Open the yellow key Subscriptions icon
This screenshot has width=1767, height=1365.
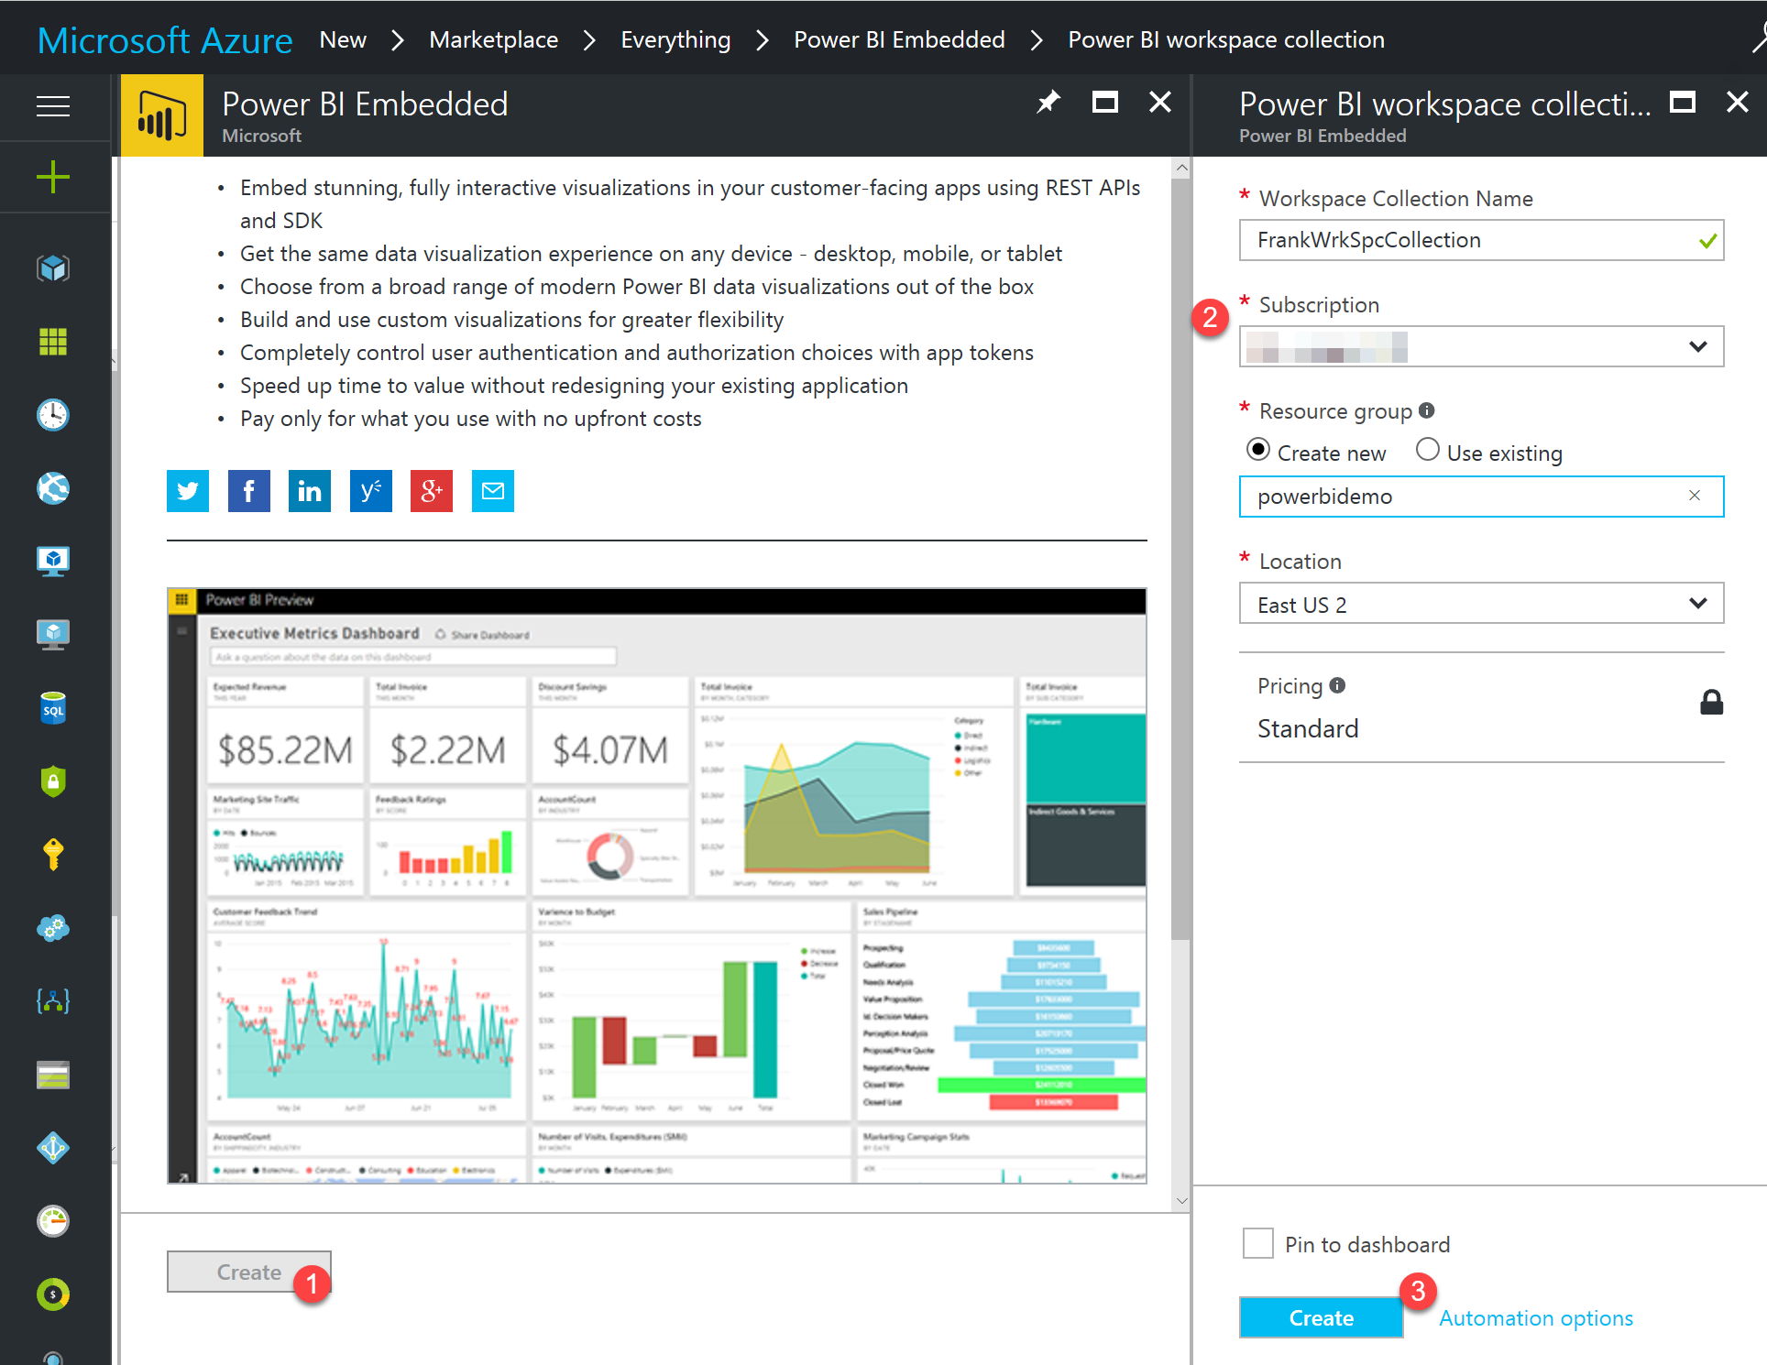click(x=53, y=854)
